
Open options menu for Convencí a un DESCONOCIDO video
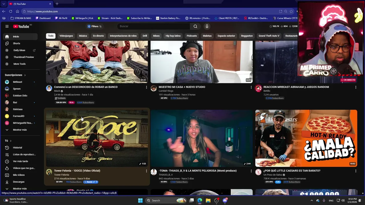146,87
